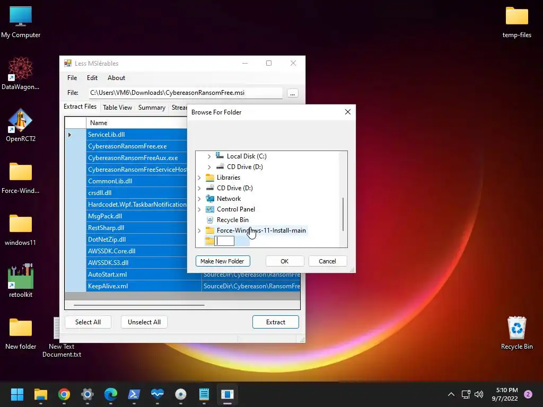Open the DataWagon desktop shortcut
This screenshot has width=543, height=407.
21,74
